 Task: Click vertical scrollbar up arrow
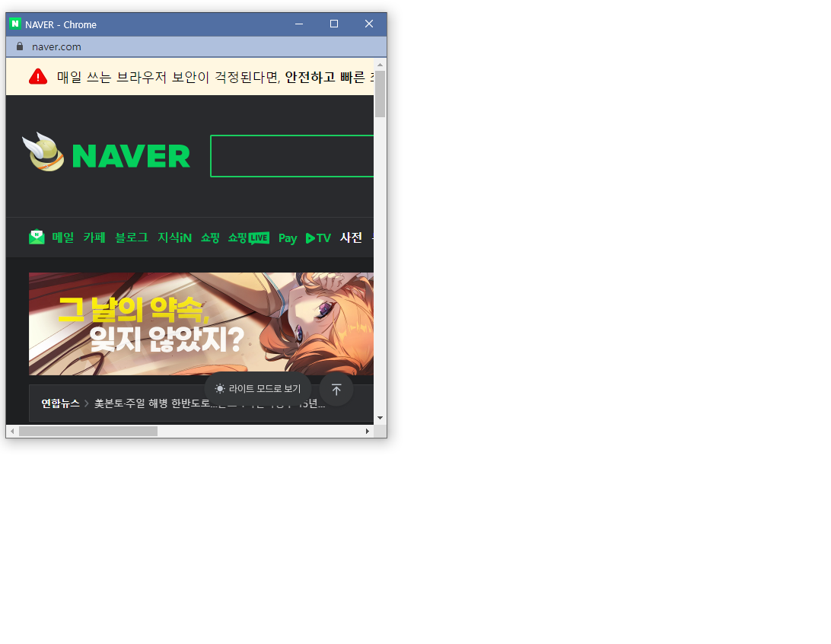380,65
